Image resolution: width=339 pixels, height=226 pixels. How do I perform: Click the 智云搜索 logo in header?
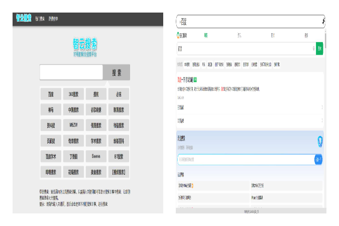[x=23, y=19]
